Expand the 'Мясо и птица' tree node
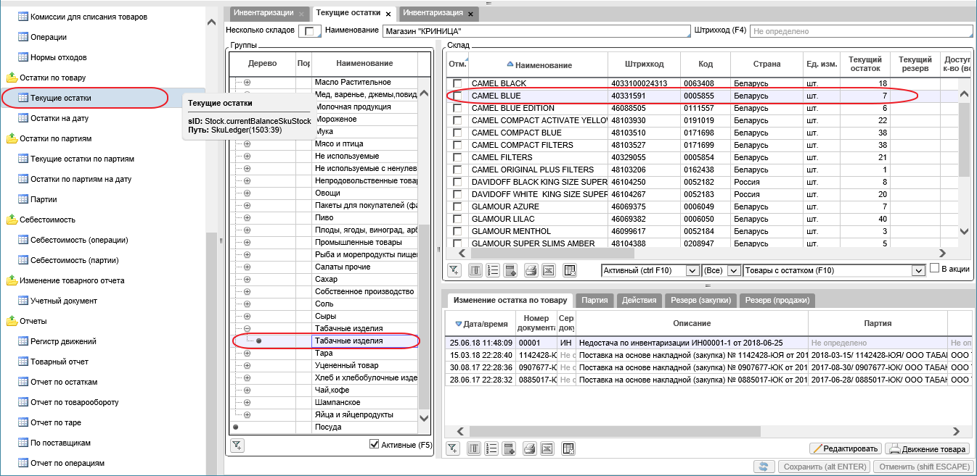The image size is (977, 476). tap(247, 144)
